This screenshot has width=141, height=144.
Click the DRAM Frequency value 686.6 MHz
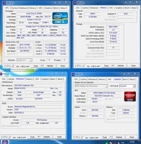[x=113, y=27]
